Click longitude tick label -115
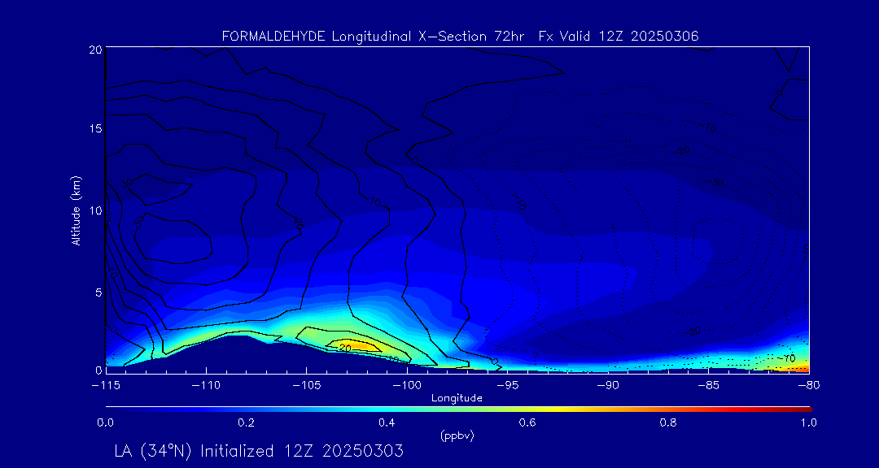Image resolution: width=879 pixels, height=468 pixels. click(105, 385)
